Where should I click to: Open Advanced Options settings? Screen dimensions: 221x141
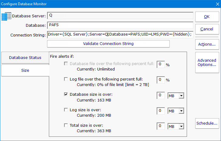pyautogui.click(x=207, y=63)
